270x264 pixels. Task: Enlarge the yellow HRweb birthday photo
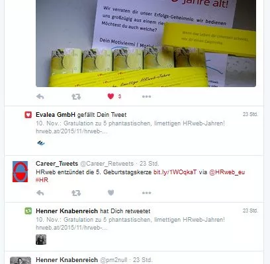[x=146, y=44]
